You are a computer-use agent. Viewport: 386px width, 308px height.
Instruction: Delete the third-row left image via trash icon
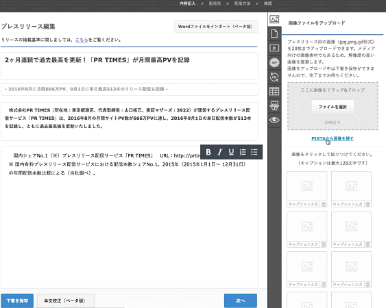pos(324,285)
